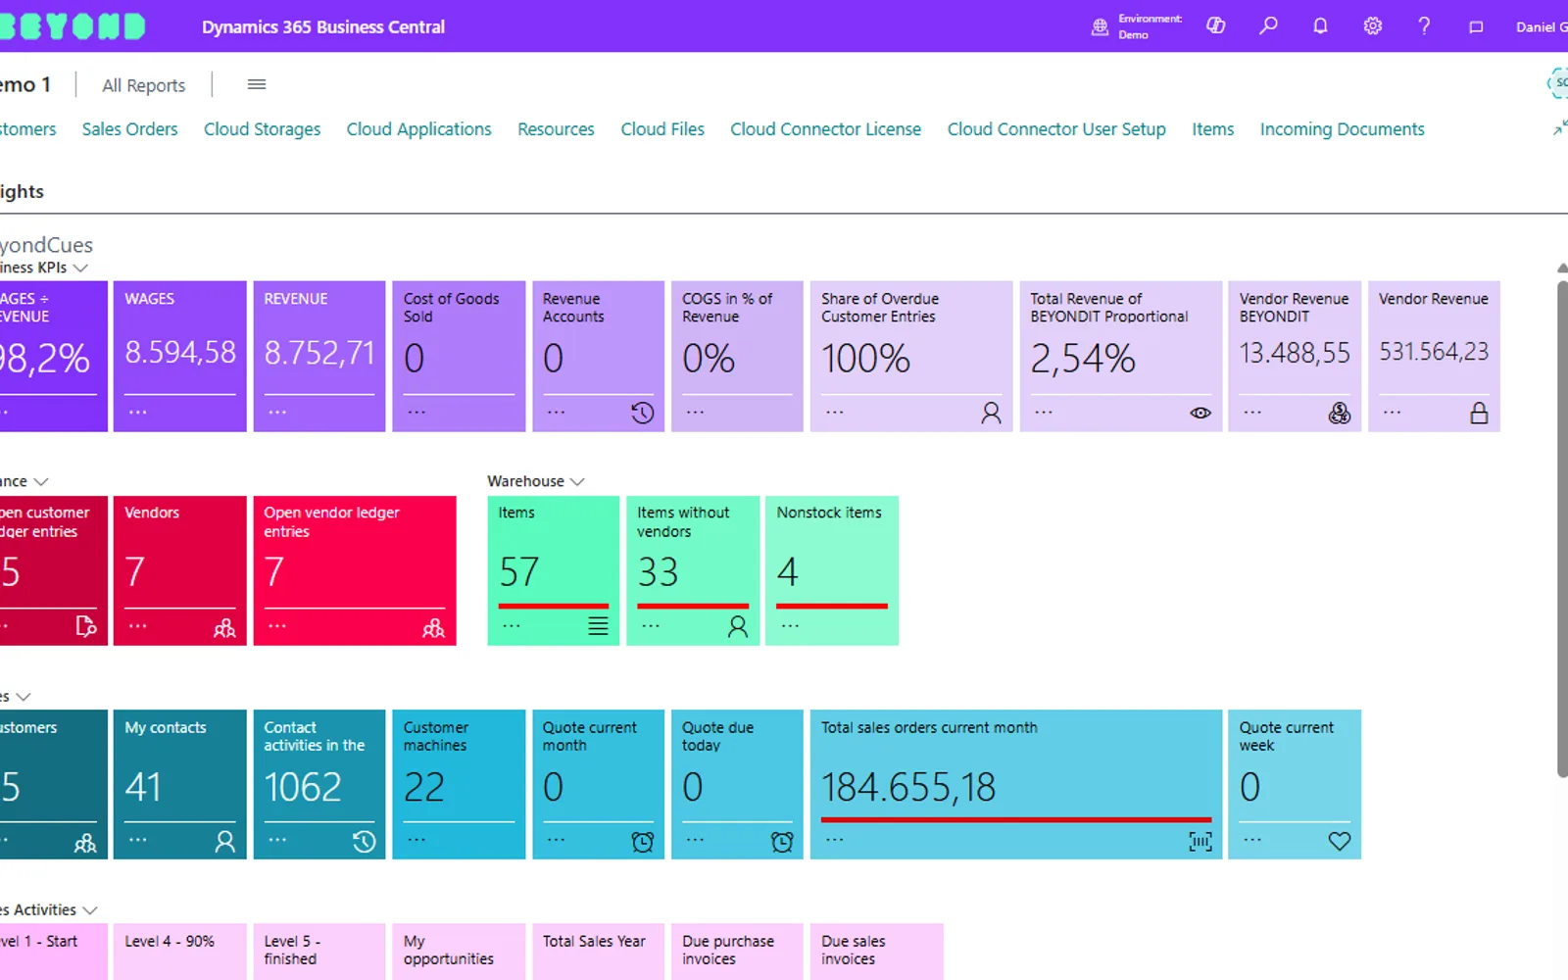Open the Copilot icon in the header
Screen dimensions: 1568x980
click(x=1215, y=26)
